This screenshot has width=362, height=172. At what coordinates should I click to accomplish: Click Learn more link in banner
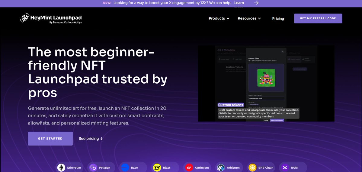point(239,3)
